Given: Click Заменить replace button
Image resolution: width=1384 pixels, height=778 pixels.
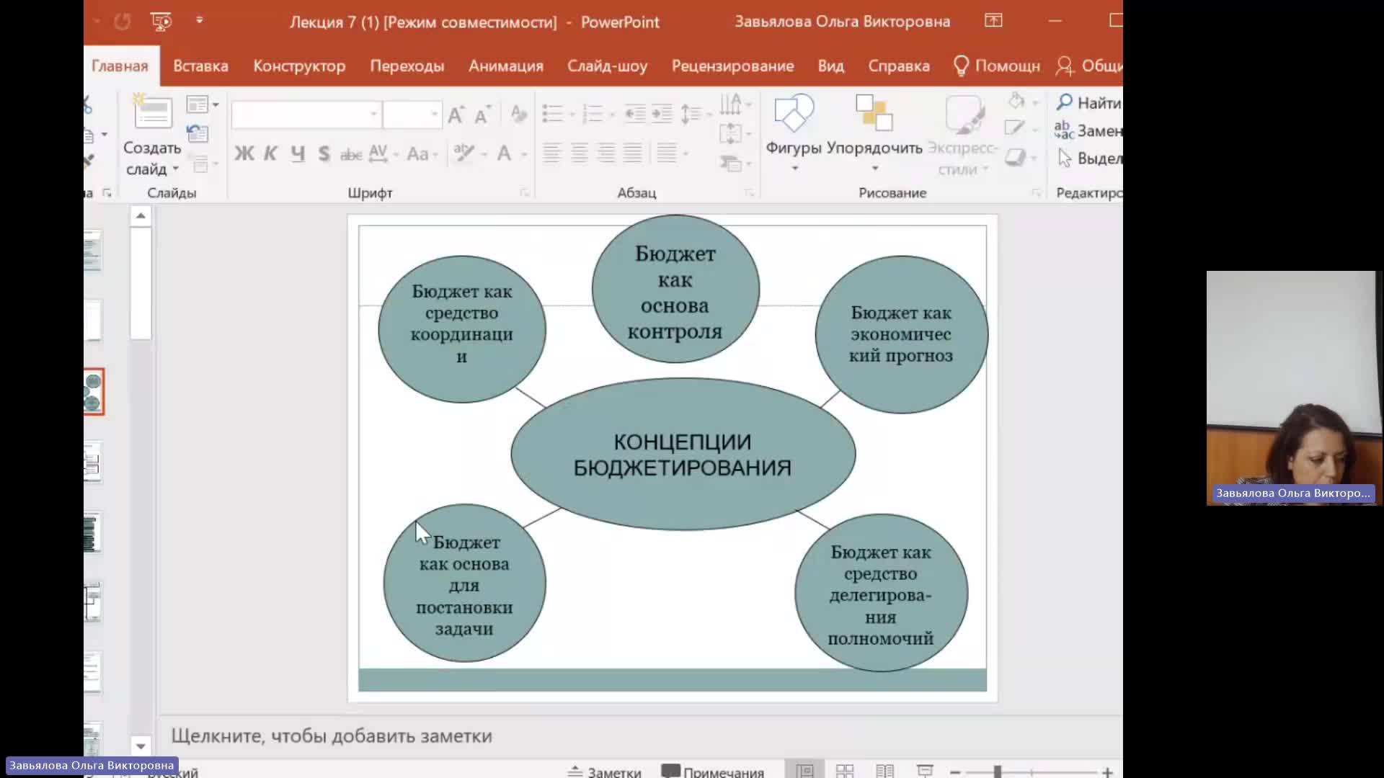Looking at the screenshot, I should click(x=1088, y=130).
